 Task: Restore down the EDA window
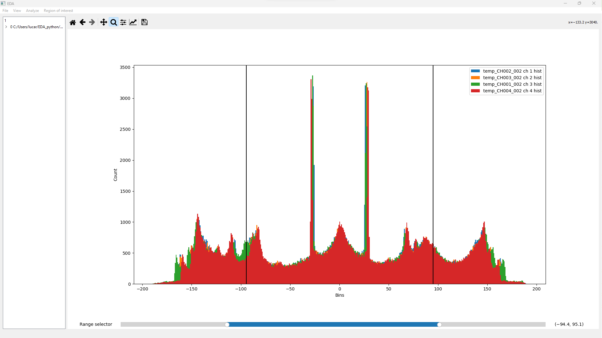pos(579,3)
